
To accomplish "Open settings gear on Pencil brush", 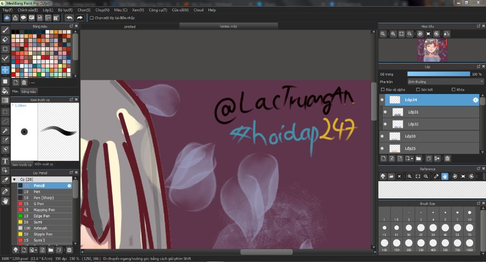I will 69,186.
